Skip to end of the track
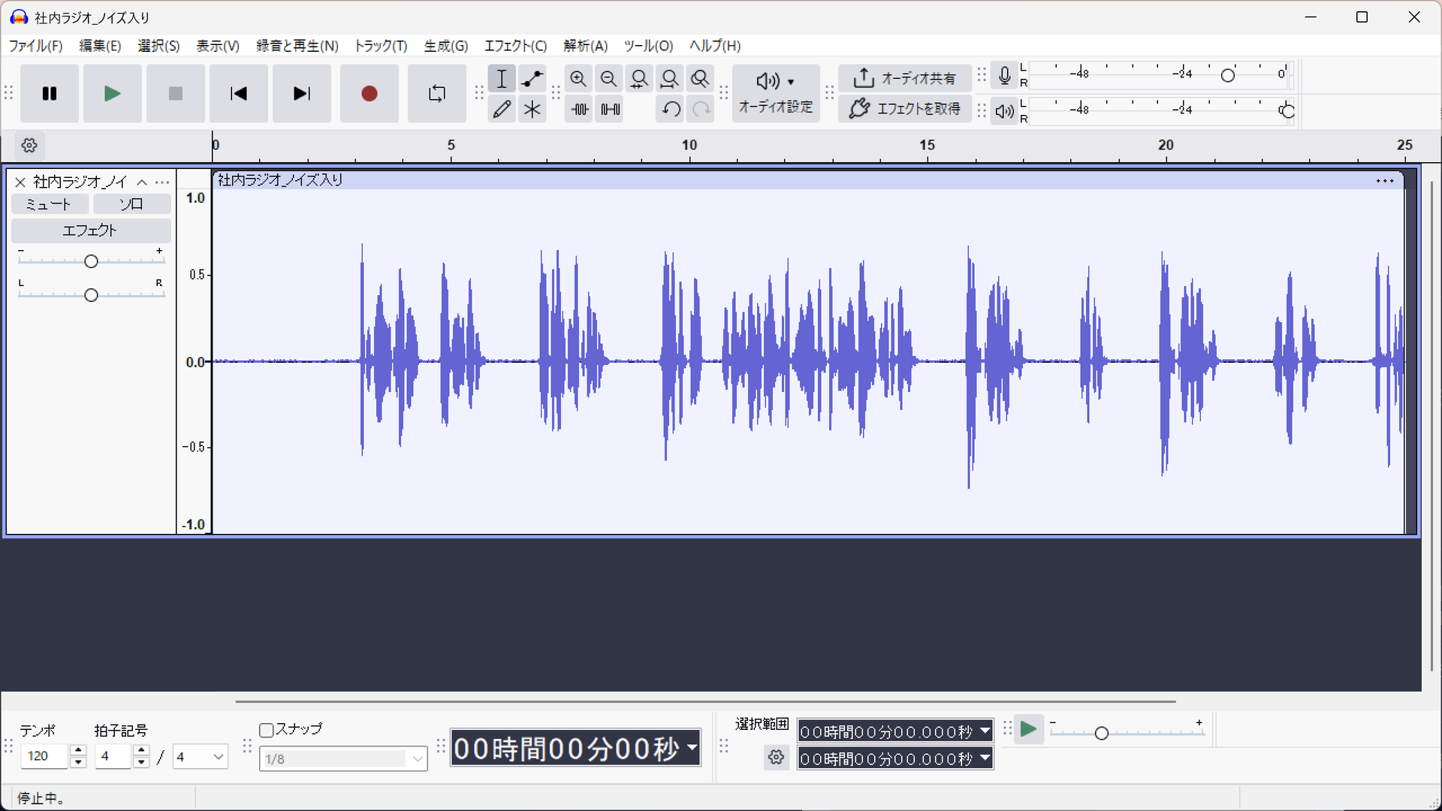The width and height of the screenshot is (1442, 811). point(302,94)
